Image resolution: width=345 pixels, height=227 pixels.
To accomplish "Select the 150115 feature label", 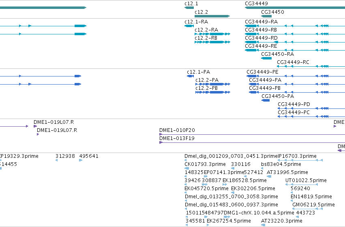I will point(195,213).
